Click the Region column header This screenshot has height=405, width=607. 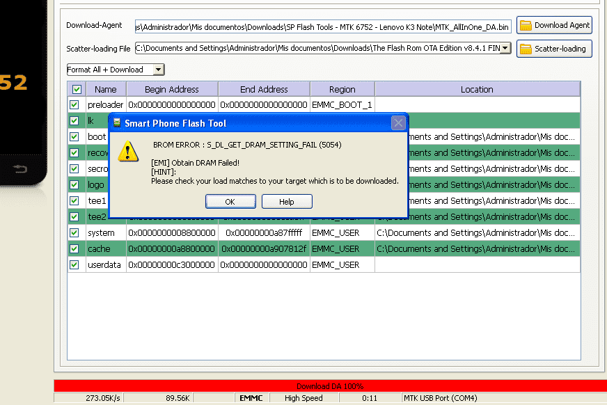[x=342, y=89]
